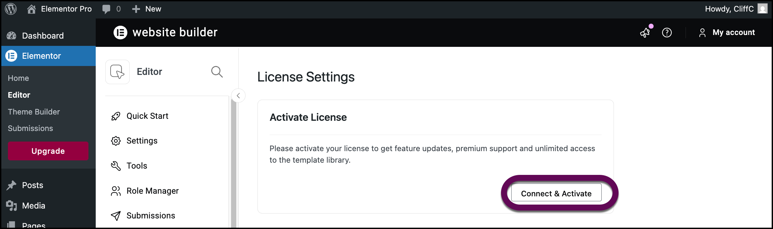
Task: Click the help question mark icon
Action: coord(667,32)
